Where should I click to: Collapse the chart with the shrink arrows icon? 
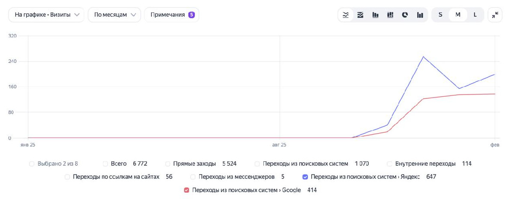coord(495,15)
